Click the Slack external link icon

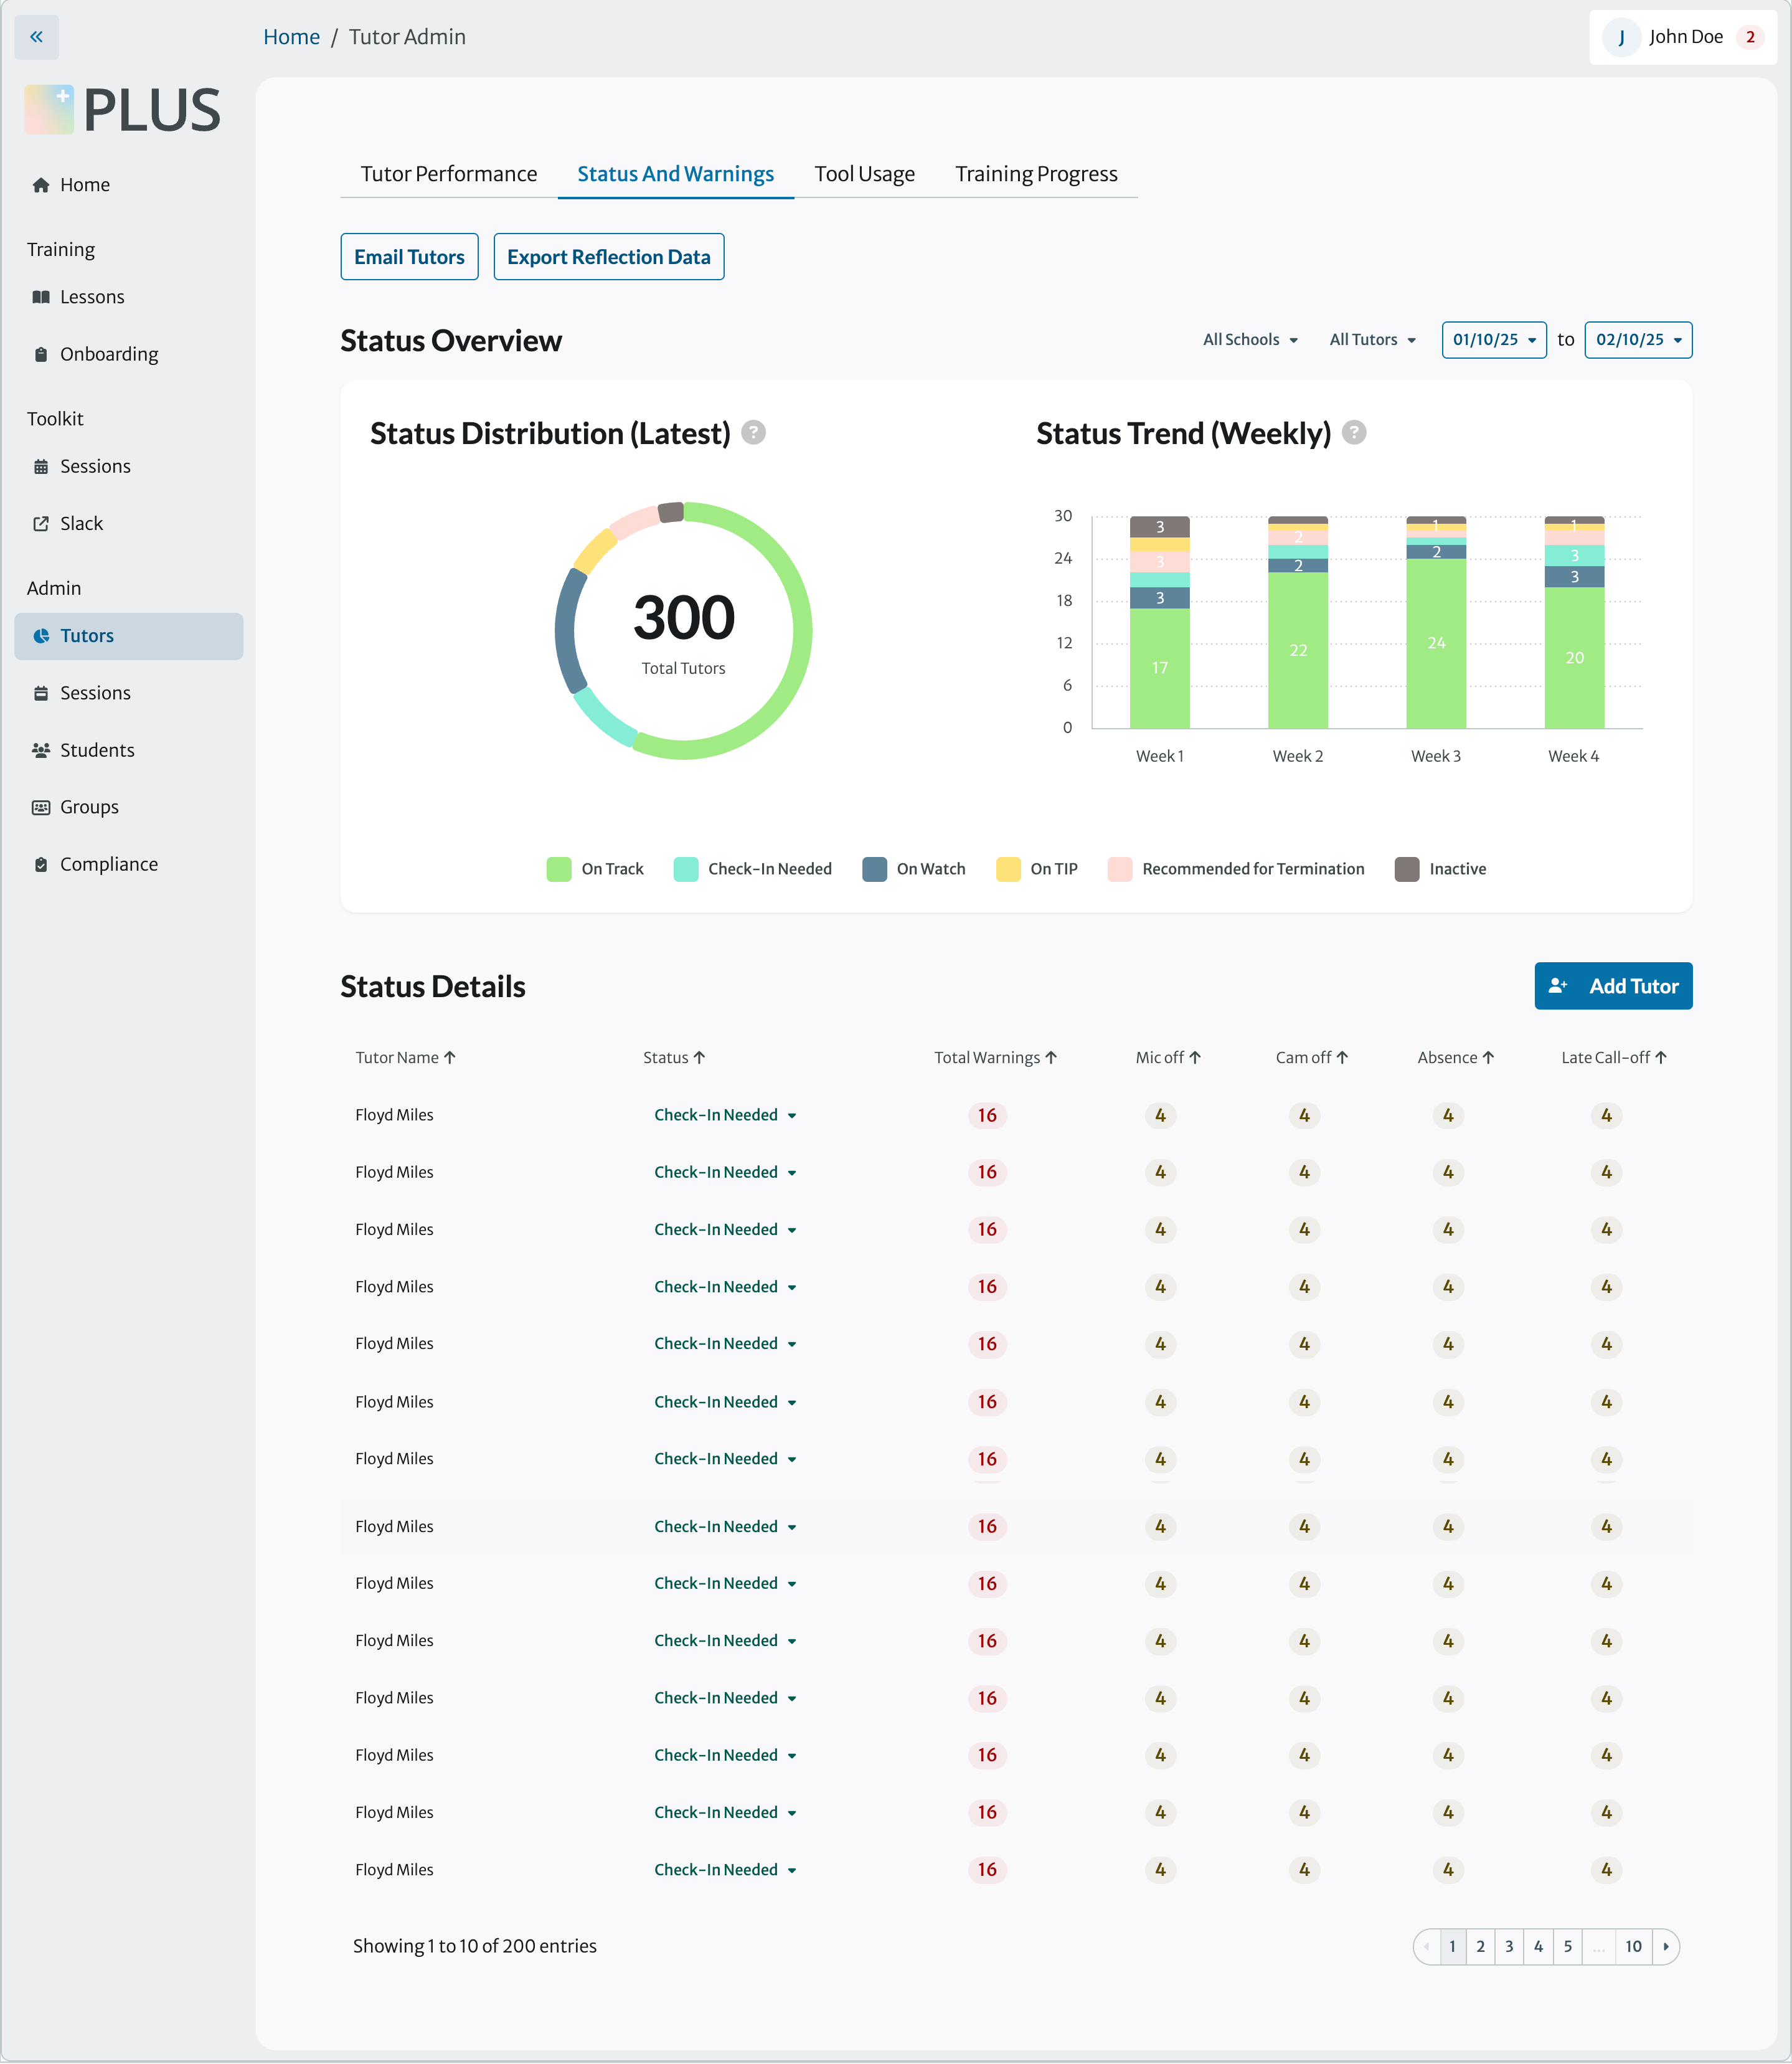tap(41, 524)
